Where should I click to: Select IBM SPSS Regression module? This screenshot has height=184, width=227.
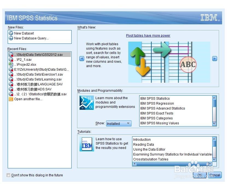coord(176,104)
